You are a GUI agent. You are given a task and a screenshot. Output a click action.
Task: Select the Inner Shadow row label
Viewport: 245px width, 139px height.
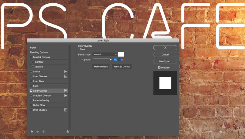[40, 76]
